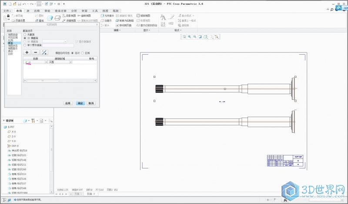Screen dimensions: 348x204
Task: Open model tree settings hammer icon
Action: [x=33, y=121]
